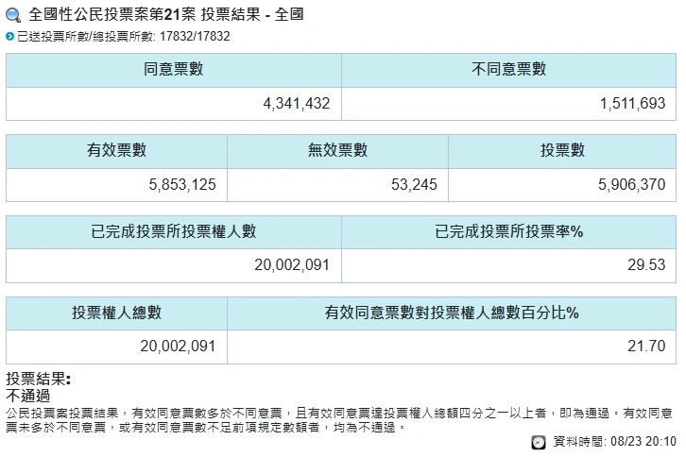Select the invalid votes value 53,245

[x=413, y=184]
